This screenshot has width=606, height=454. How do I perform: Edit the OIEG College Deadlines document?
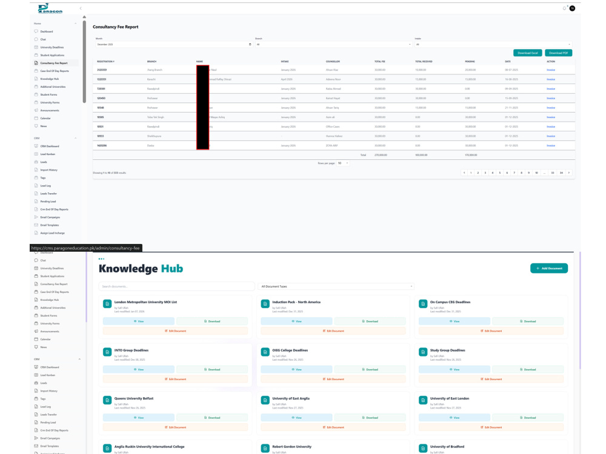point(333,379)
